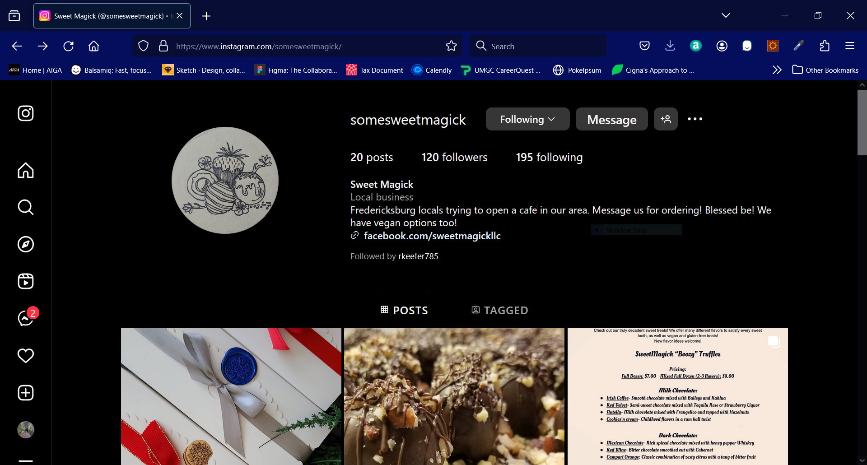Bookmark this page with the star
The height and width of the screenshot is (465, 867).
pyautogui.click(x=451, y=46)
